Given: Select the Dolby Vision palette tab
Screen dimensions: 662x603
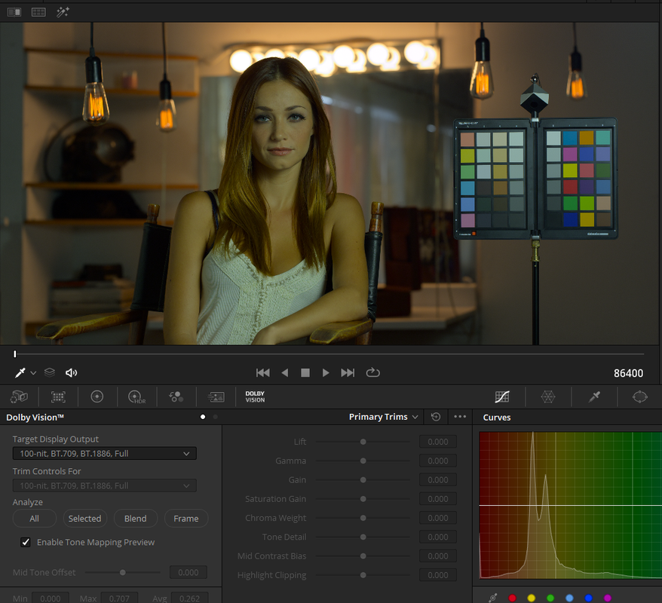Looking at the screenshot, I should coord(255,396).
